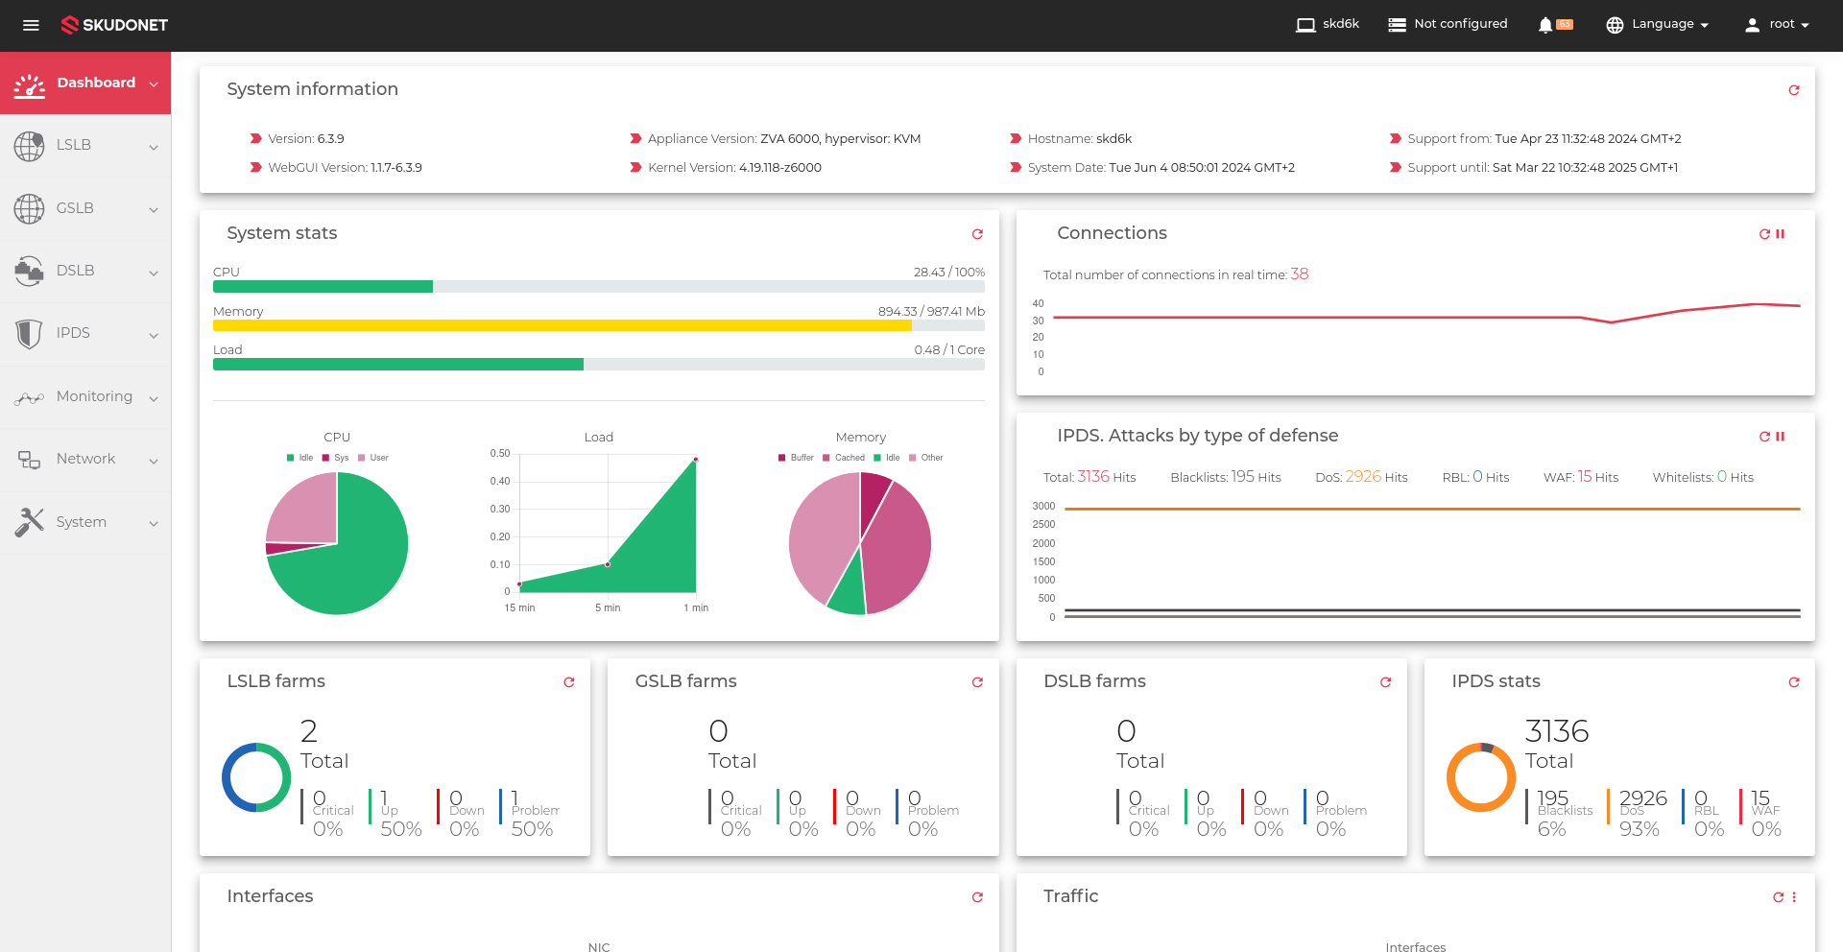The image size is (1843, 952).
Task: Open the Monitoring sidebar menu
Action: [85, 397]
